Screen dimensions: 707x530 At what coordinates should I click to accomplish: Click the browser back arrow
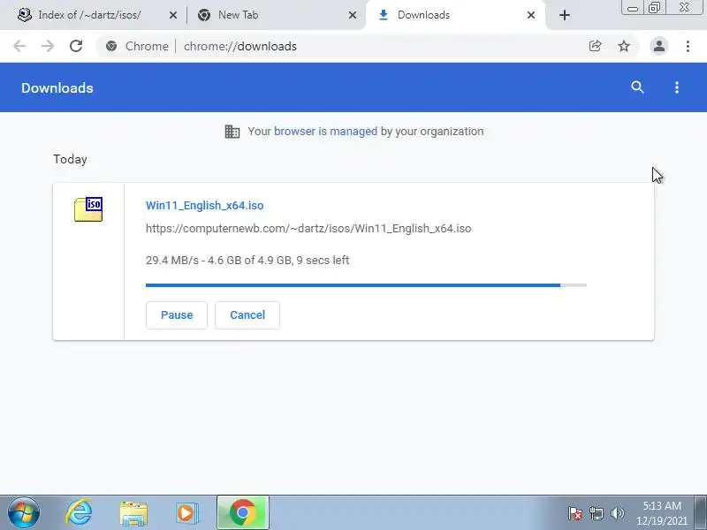click(x=19, y=46)
